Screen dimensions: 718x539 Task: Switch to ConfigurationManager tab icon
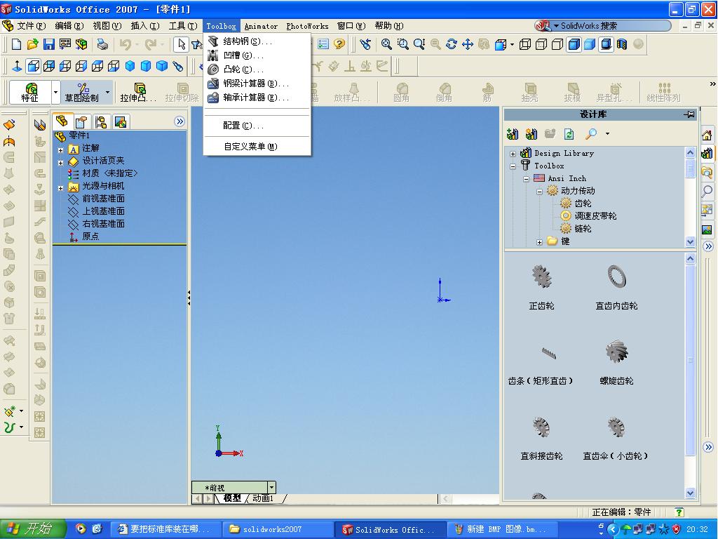coord(101,122)
